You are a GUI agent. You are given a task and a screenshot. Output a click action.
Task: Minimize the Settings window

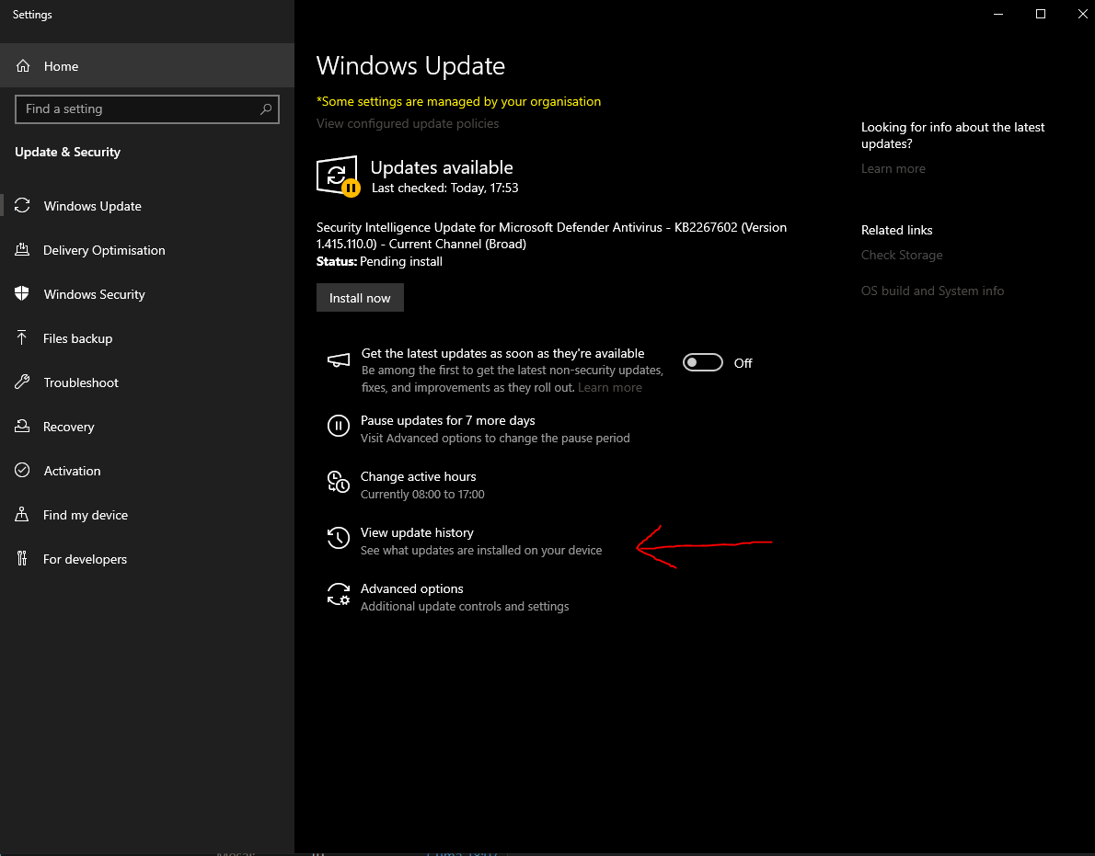(x=998, y=14)
